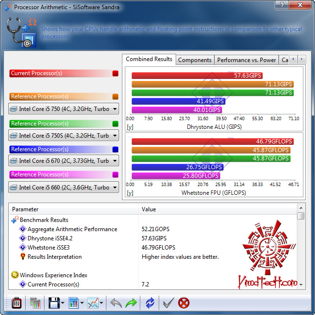Click the Value column header
Screen dimensions: 315x315
click(x=218, y=209)
